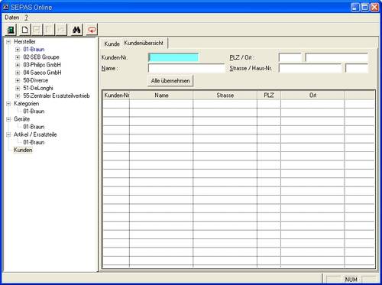Screen dimensions: 382x285
Task: Select 01-Braun under Kategorien
Action: (x=34, y=112)
